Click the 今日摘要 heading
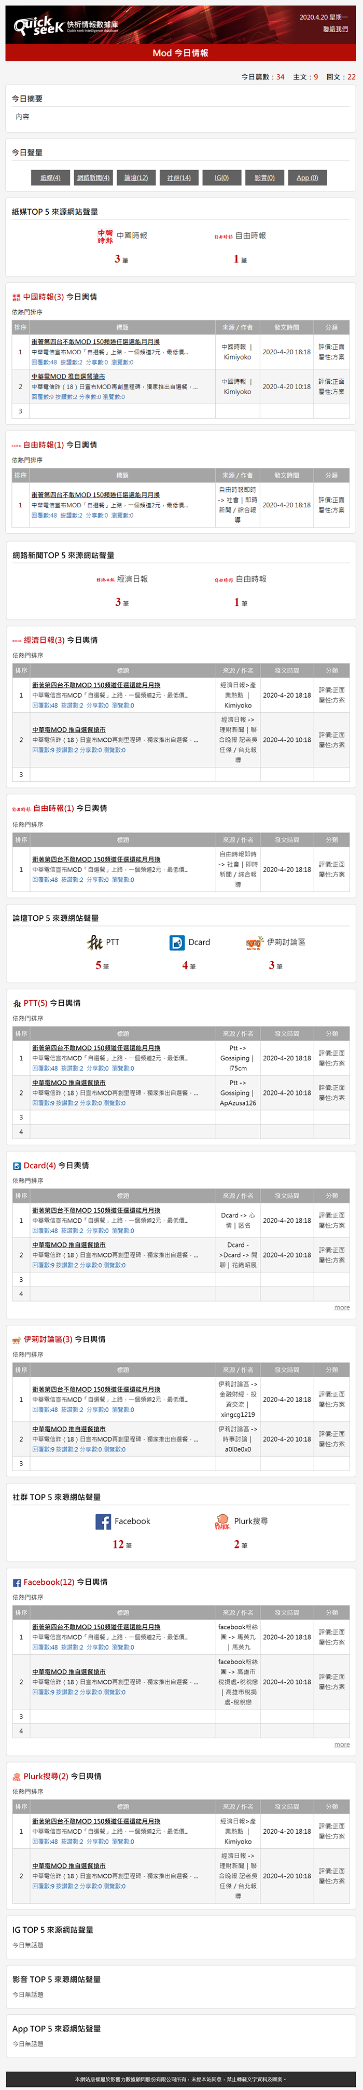Image resolution: width=363 pixels, height=2090 pixels. (27, 99)
